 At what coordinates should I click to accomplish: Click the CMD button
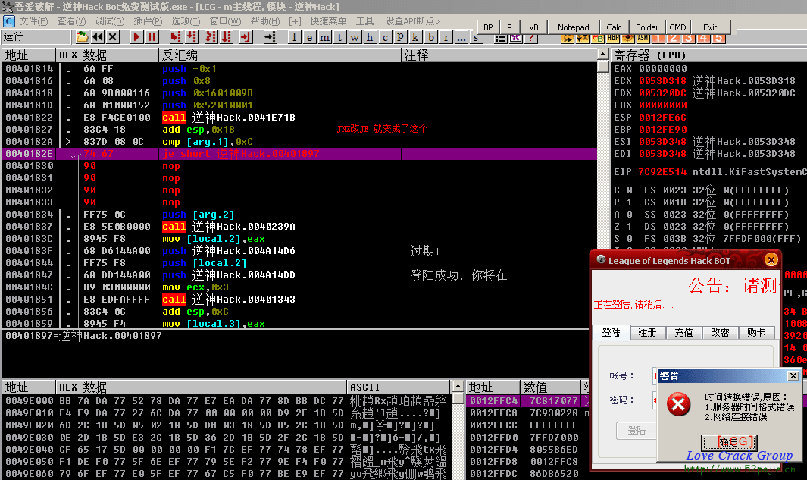678,27
